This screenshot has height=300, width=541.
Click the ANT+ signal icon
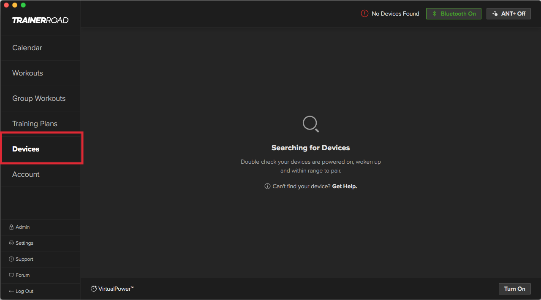coord(495,14)
